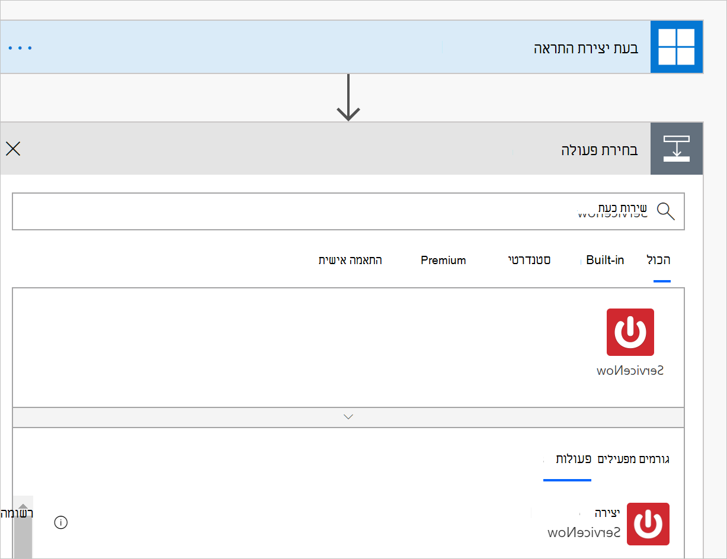This screenshot has height=559, width=727.
Task: Click the בחירת פעולה header title
Action: 600,150
